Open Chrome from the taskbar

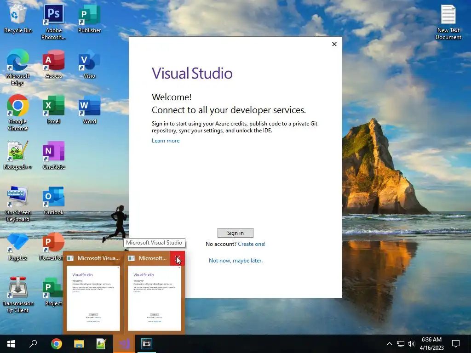pyautogui.click(x=57, y=344)
